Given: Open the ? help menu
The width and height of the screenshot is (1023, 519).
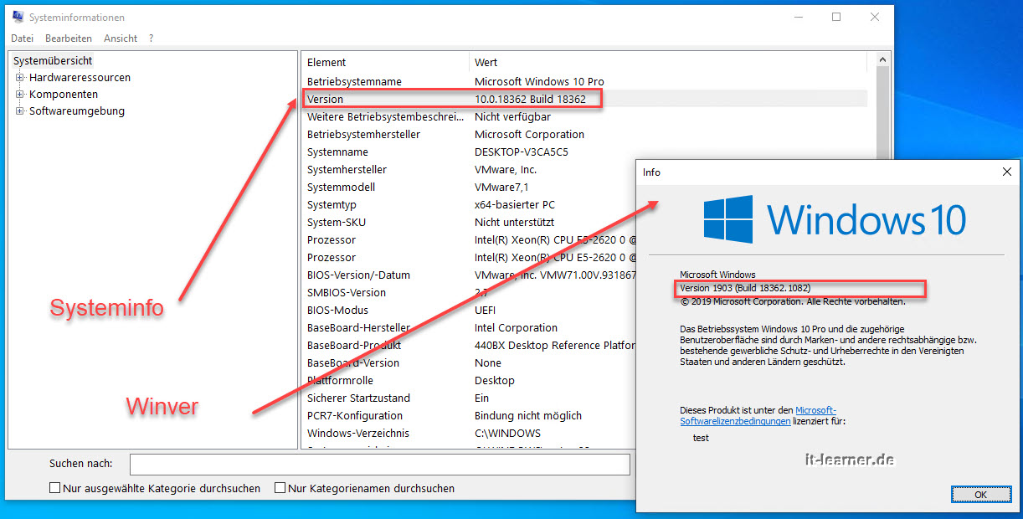Looking at the screenshot, I should coord(151,39).
